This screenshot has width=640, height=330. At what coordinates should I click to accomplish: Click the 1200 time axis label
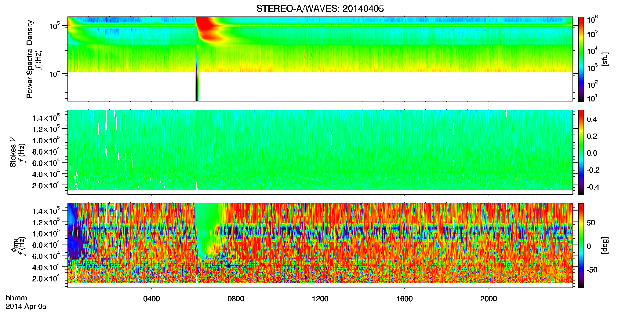320,299
